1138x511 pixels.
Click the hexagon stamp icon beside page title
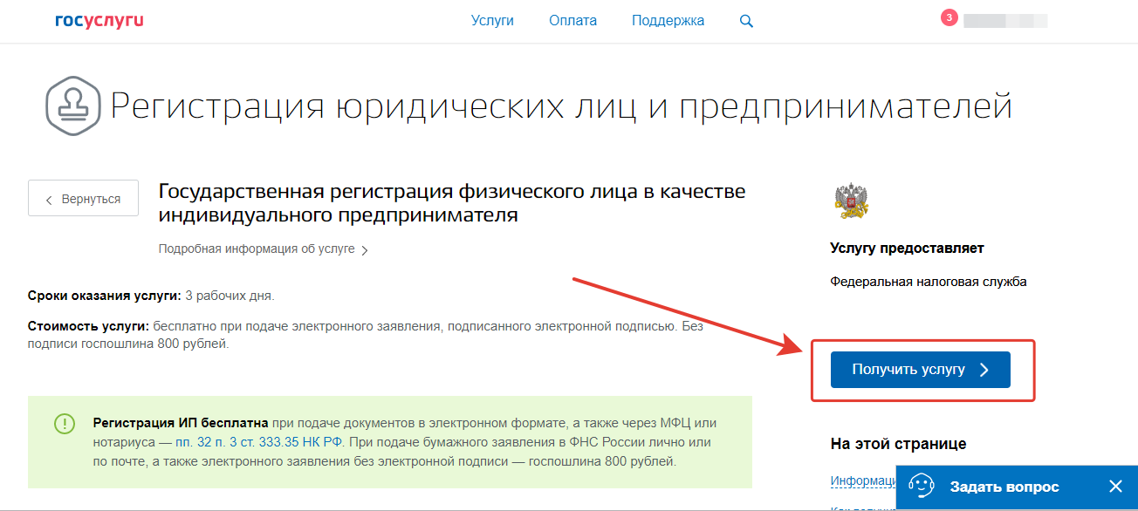(x=72, y=106)
